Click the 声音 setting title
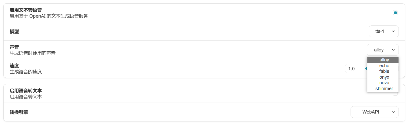This screenshot has width=410, height=125. coord(14,47)
